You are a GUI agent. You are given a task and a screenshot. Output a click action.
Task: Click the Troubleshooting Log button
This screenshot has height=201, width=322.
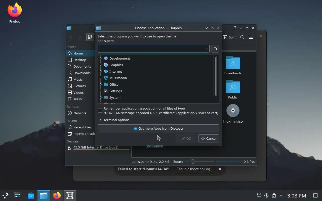(193, 169)
